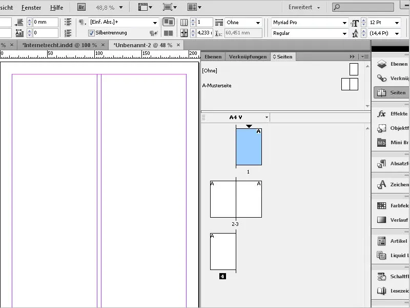The height and width of the screenshot is (308, 410).
Task: Click the Erweitert workspace switcher
Action: pos(303,8)
